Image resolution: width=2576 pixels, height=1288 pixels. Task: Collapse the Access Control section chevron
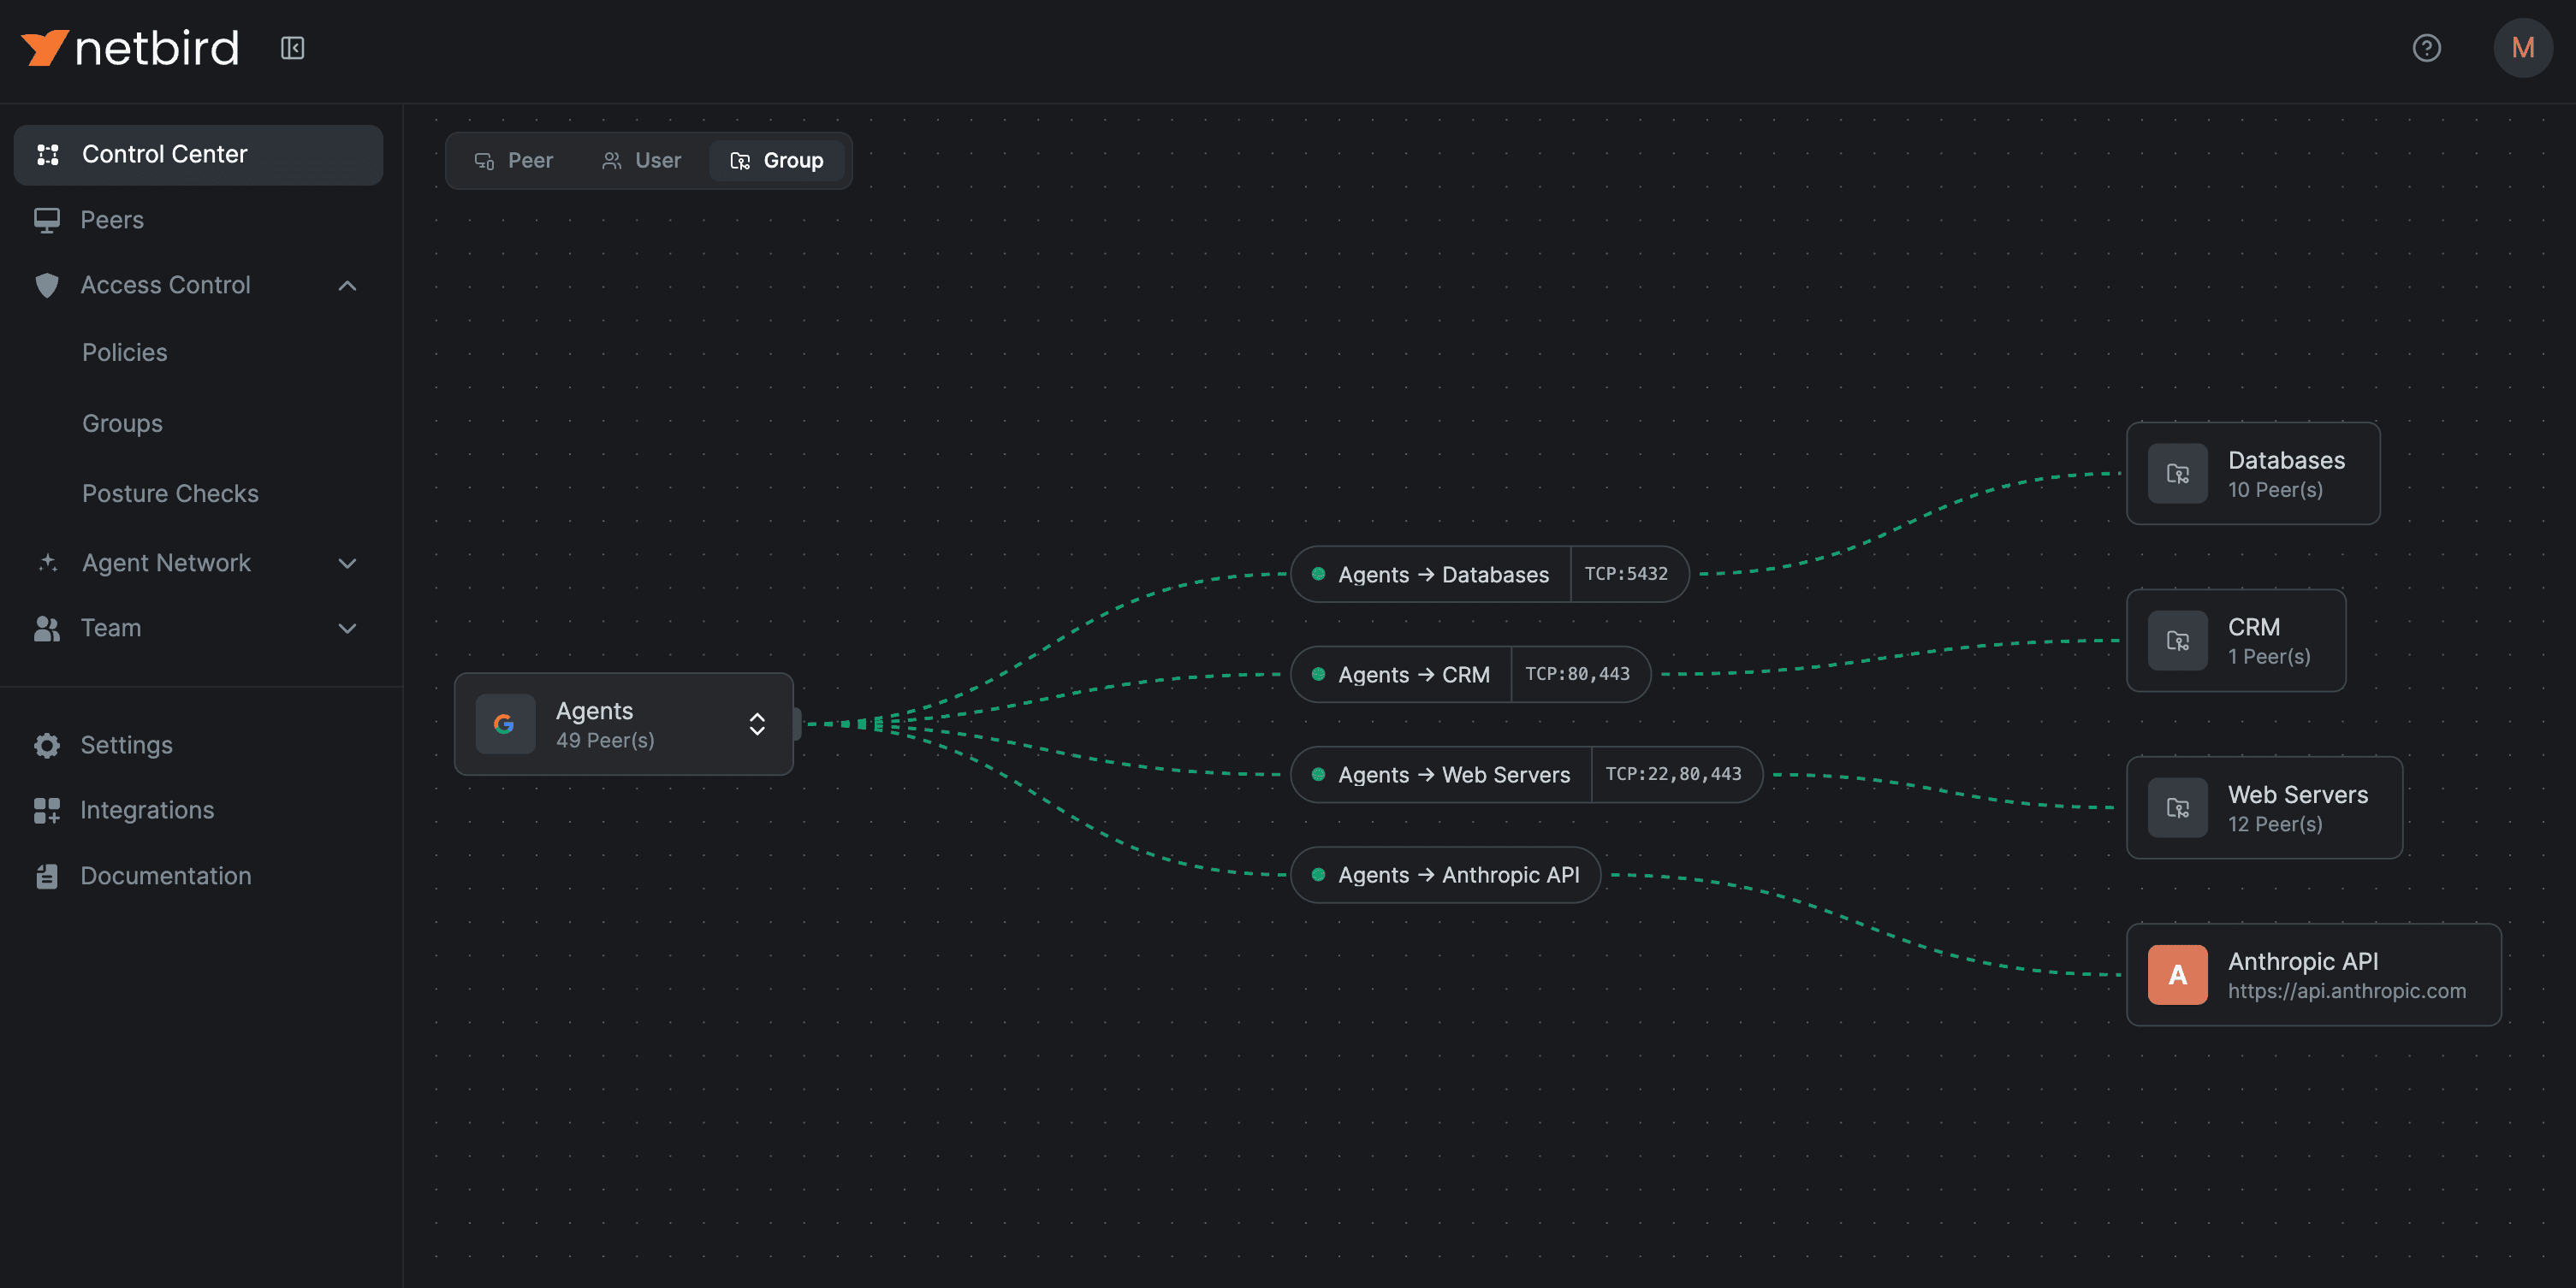(347, 286)
